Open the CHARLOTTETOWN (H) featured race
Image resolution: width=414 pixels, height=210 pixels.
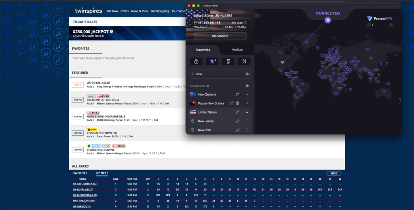101,133
